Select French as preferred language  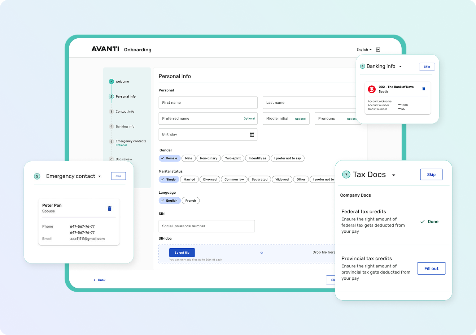click(191, 200)
